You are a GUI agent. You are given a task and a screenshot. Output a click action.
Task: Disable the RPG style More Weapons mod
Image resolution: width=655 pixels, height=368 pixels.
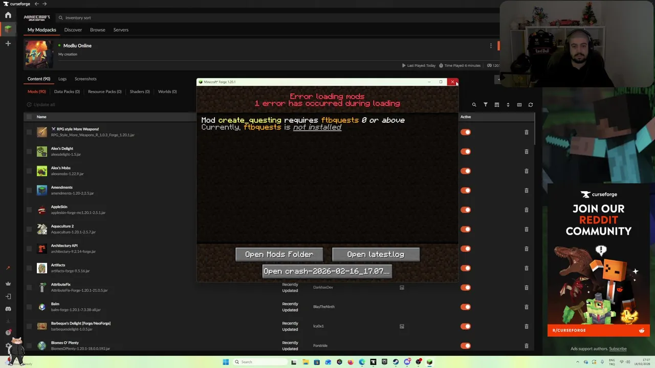tap(466, 132)
